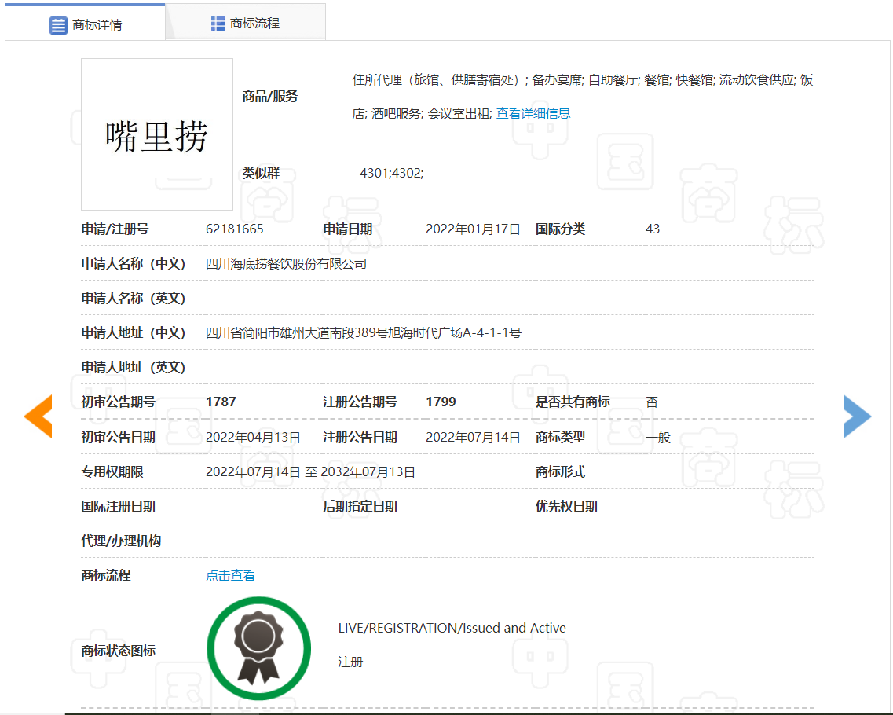The height and width of the screenshot is (715, 893).
Task: Click international class value 43
Action: 653,229
